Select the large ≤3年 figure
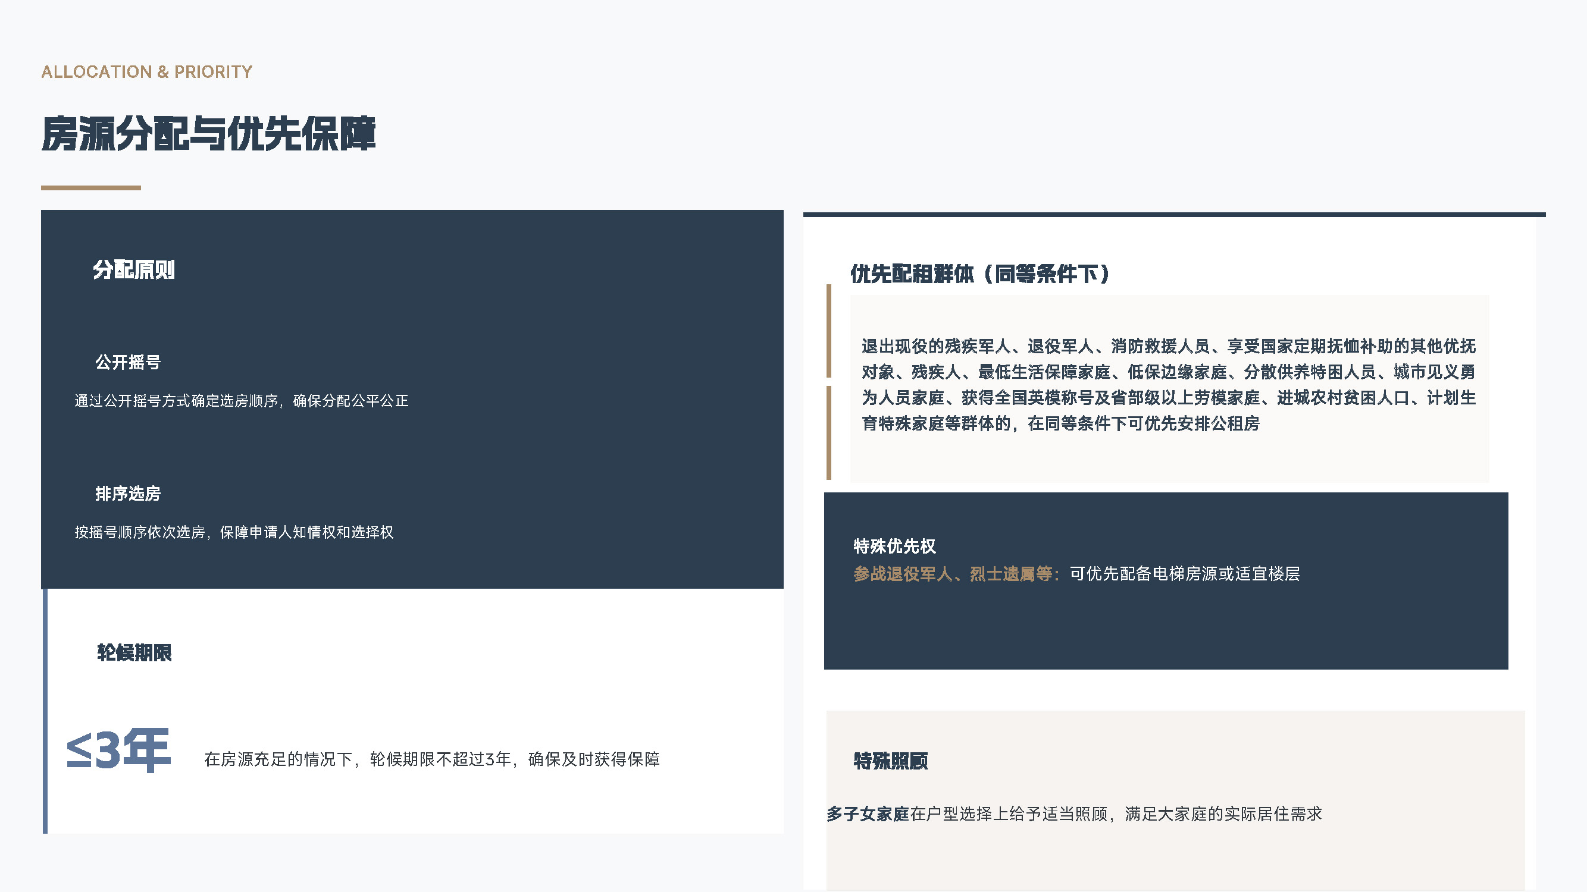Screen dimensions: 1587x892 118,750
